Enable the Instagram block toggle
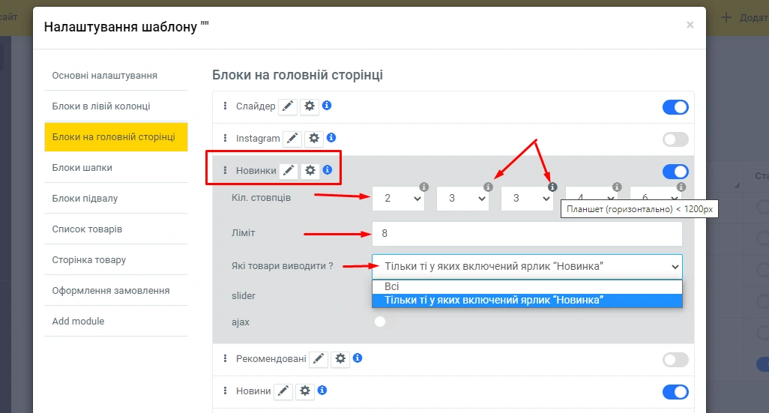This screenshot has height=413, width=769. pos(675,139)
